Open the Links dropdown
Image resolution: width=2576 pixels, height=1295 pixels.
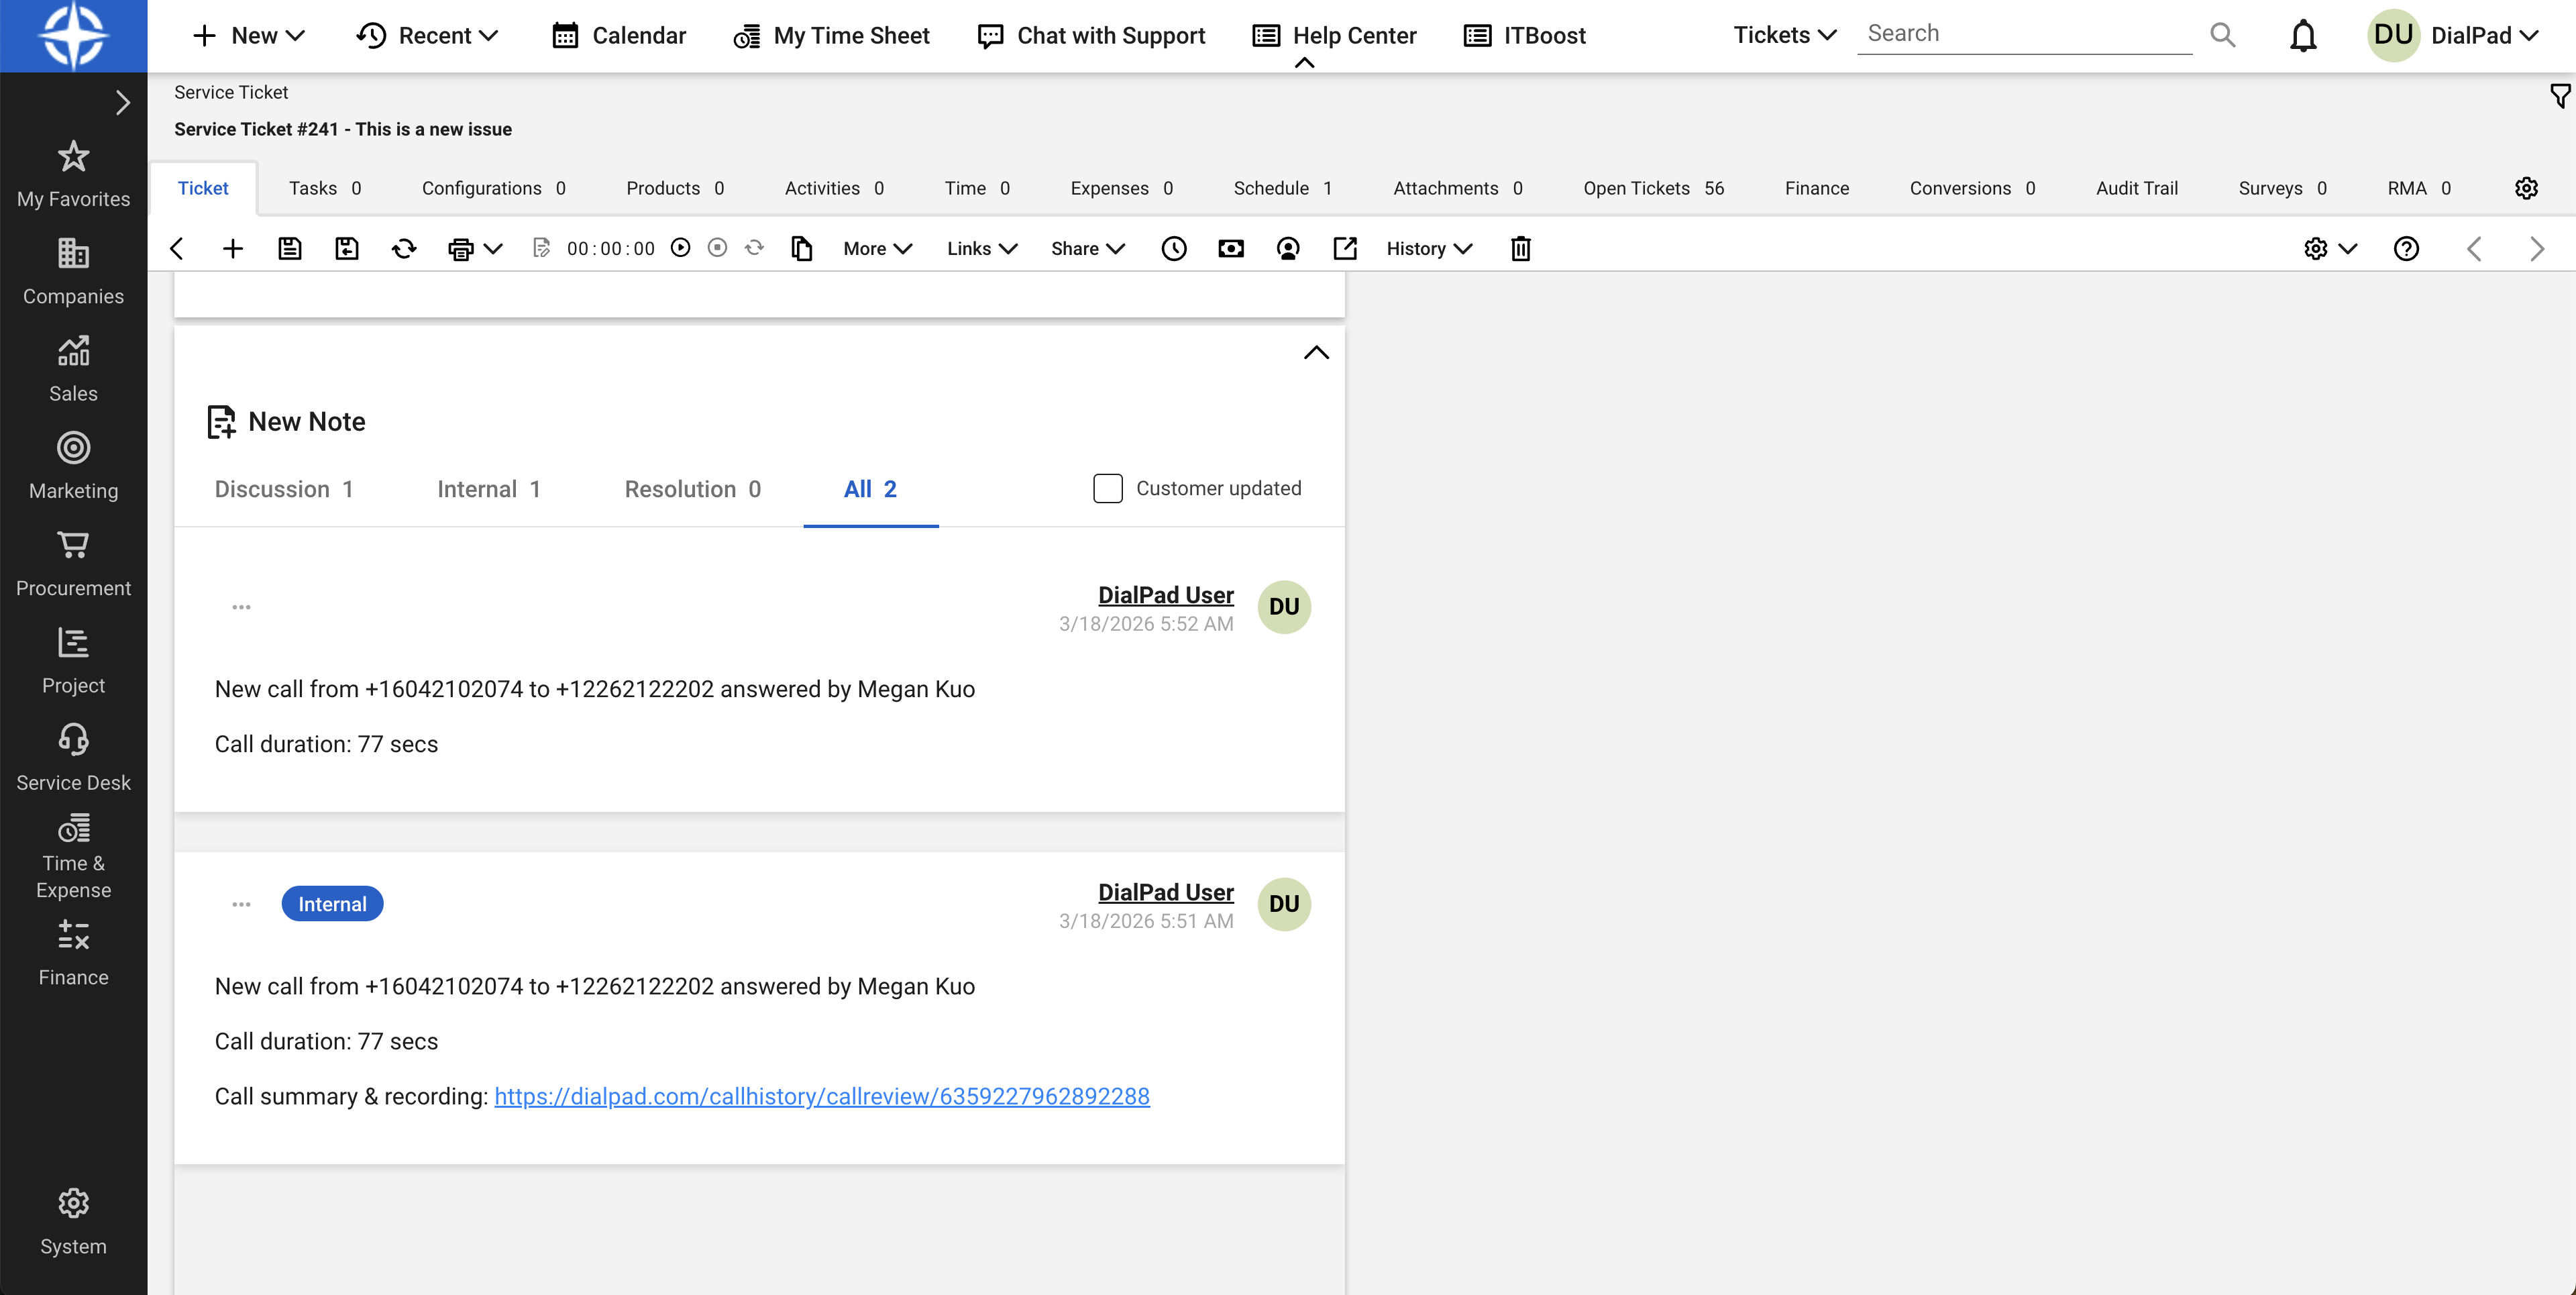coord(982,248)
